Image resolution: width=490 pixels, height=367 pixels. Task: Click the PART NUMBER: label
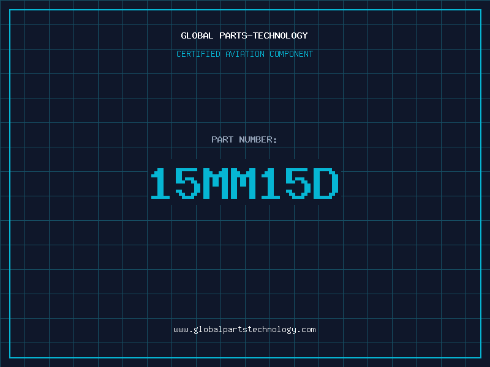tap(244, 139)
